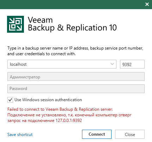The height and width of the screenshot is (142, 152).
Task: Click the Close button at the bottom
Action: click(130, 134)
